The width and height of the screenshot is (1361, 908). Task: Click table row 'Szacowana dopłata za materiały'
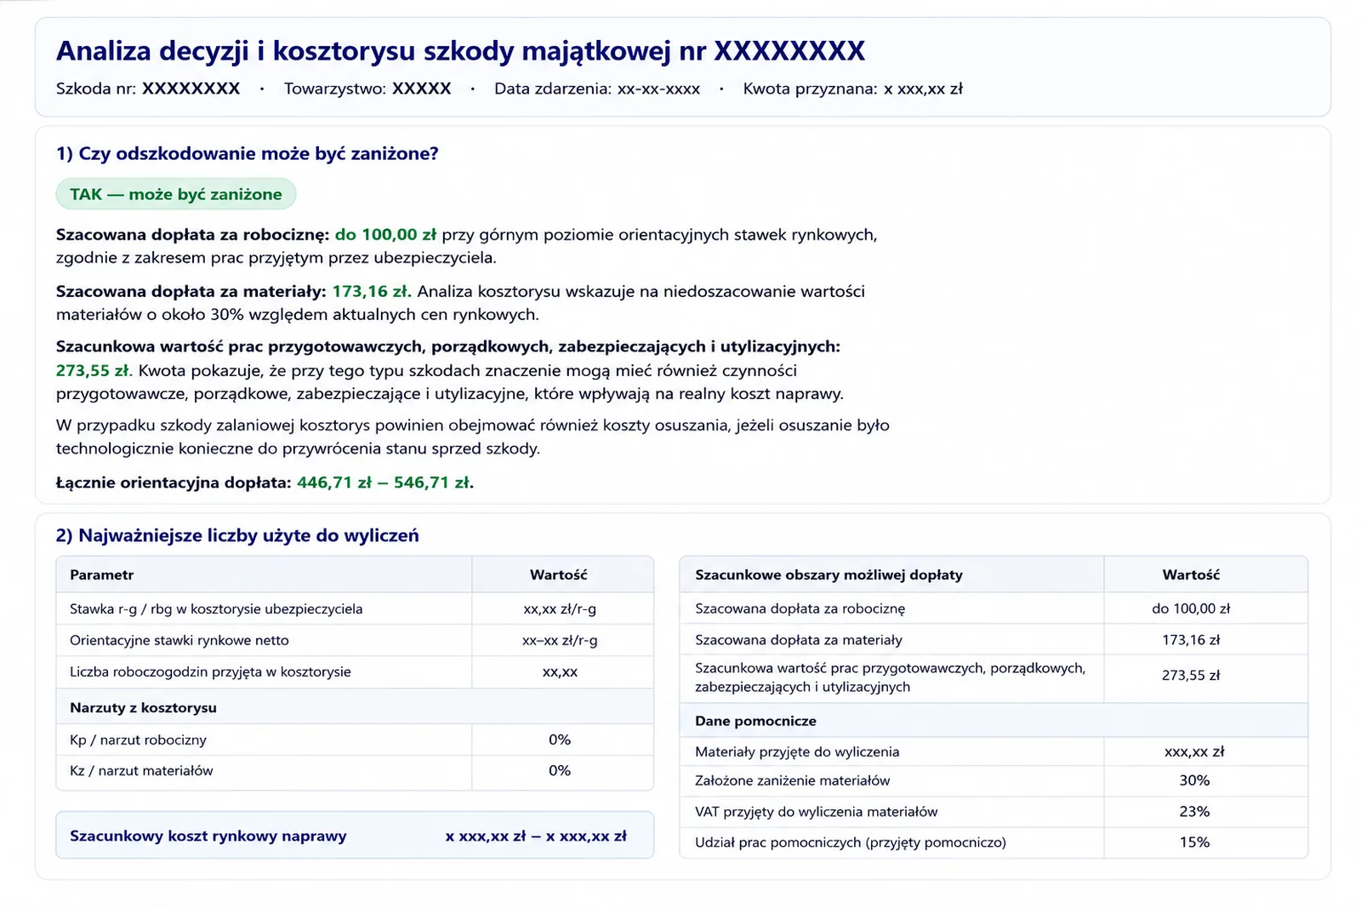click(x=994, y=639)
